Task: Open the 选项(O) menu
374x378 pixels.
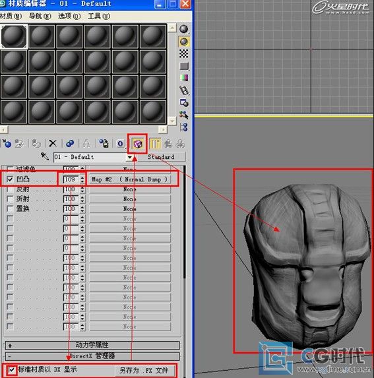Action: [x=69, y=16]
